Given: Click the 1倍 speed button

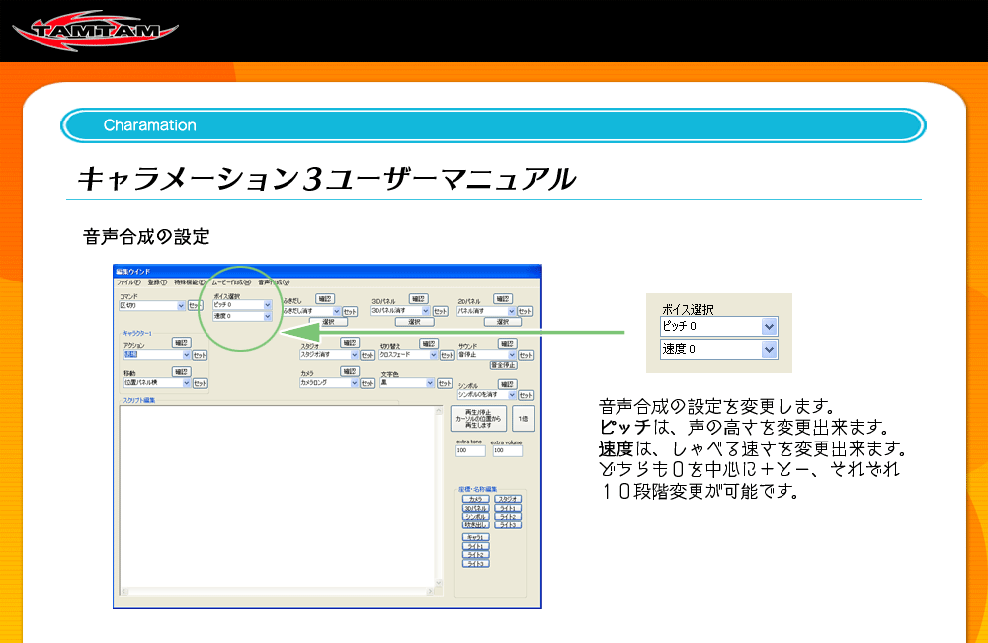Looking at the screenshot, I should tap(523, 418).
